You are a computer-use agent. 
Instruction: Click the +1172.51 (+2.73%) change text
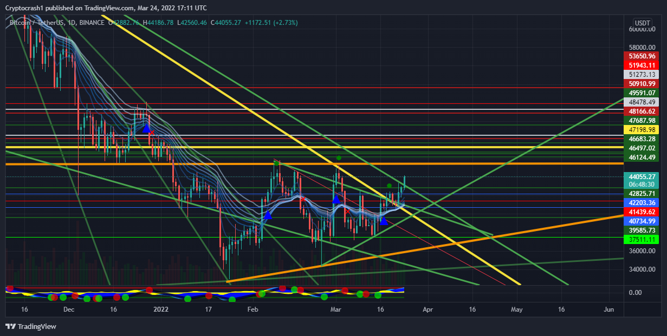(271, 22)
